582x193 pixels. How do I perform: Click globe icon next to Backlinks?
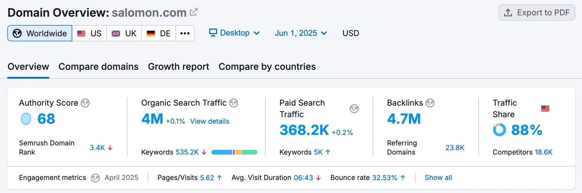point(430,103)
